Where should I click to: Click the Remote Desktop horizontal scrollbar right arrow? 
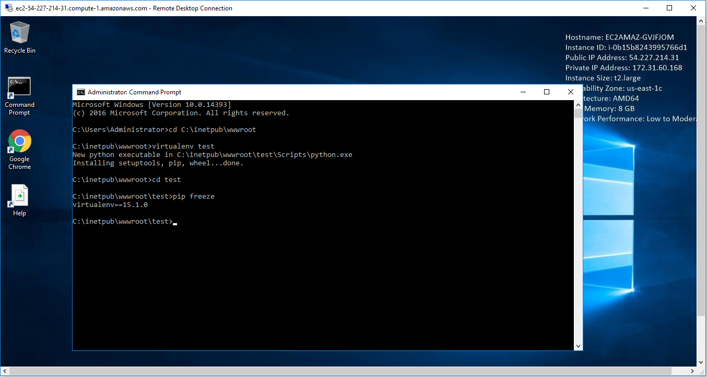click(693, 371)
